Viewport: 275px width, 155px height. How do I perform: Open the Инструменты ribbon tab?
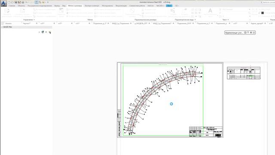tap(107, 6)
